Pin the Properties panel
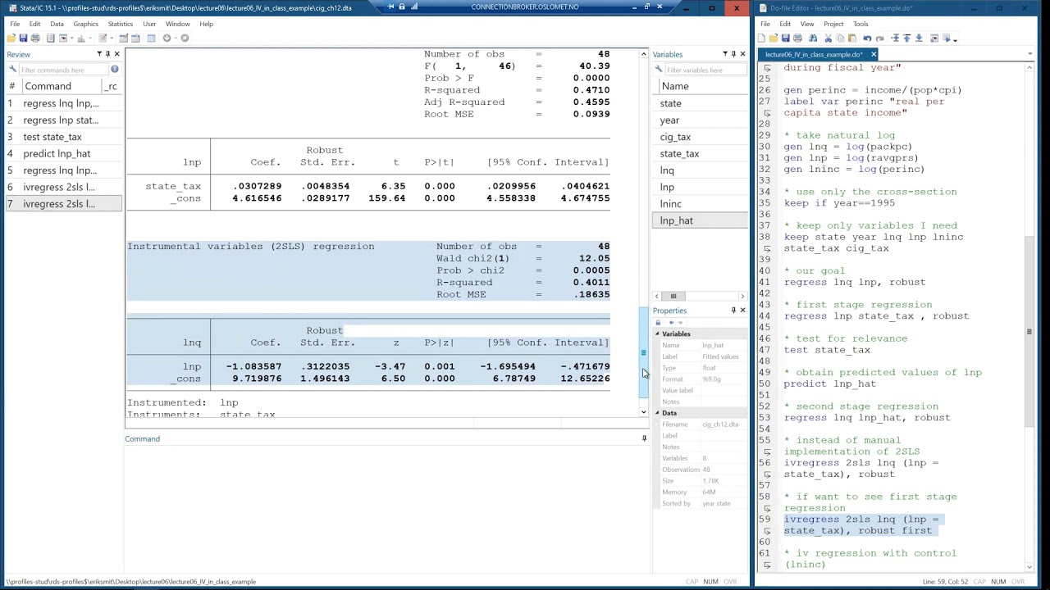 733,311
